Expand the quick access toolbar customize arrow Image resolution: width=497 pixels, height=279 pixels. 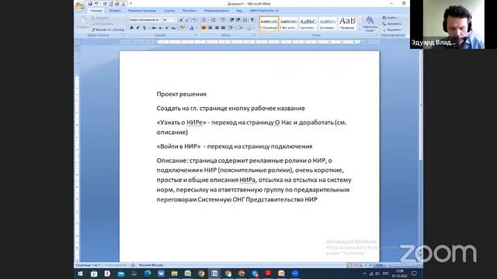click(x=130, y=3)
